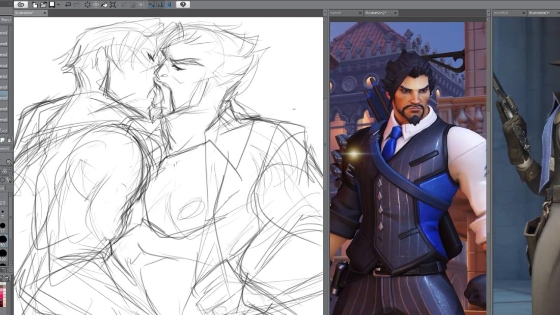Viewport: 560px width, 315px height.
Task: Click the Save icon in toolbar
Action: pyautogui.click(x=52, y=5)
